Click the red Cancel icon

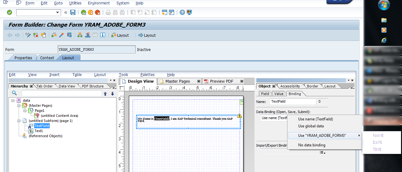click(x=98, y=12)
